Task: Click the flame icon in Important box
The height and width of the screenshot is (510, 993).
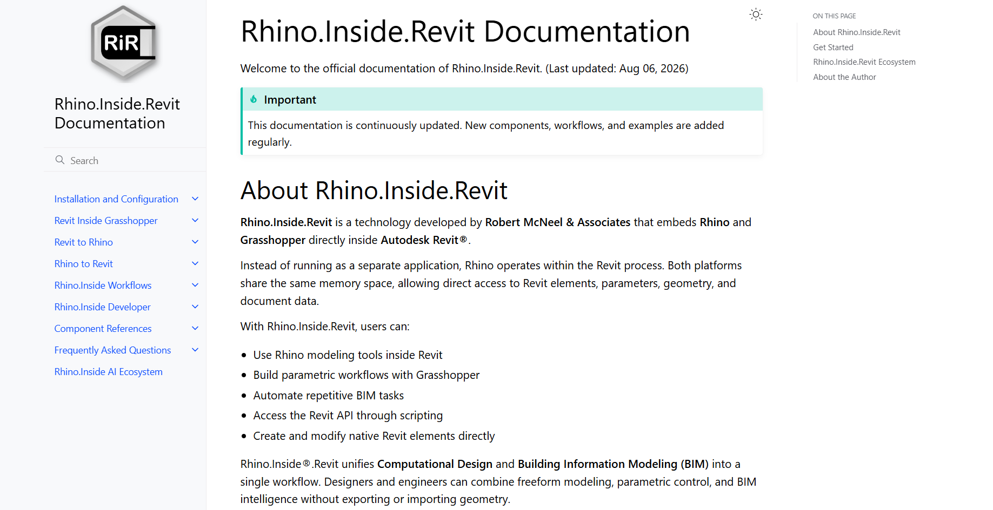Action: pyautogui.click(x=254, y=99)
